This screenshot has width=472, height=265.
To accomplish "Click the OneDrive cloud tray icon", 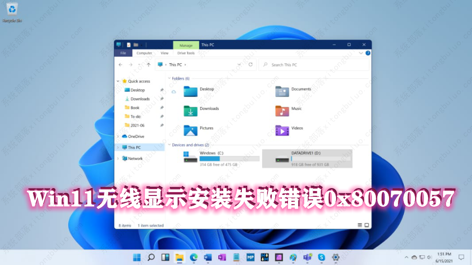I will point(414,257).
